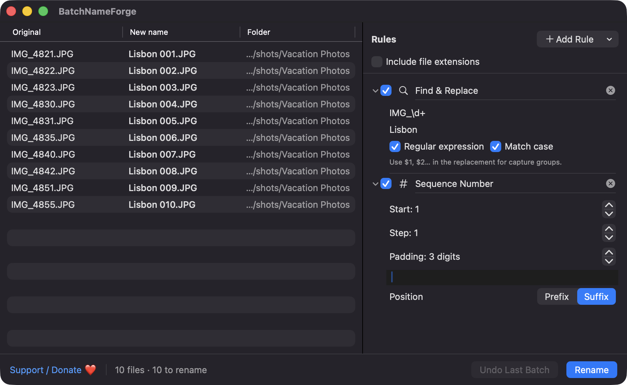Select the IMG_4830.JPG row
This screenshot has height=385, width=627.
(x=181, y=104)
